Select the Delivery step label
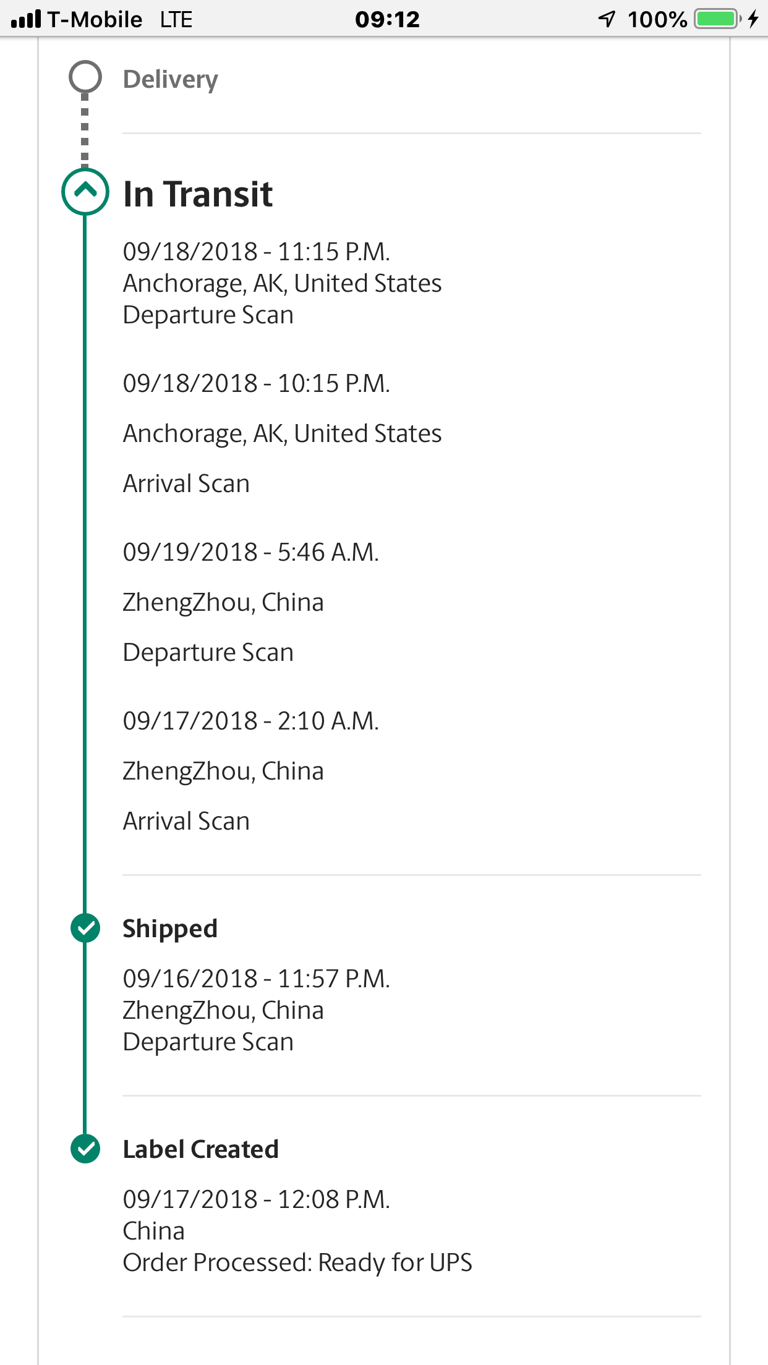This screenshot has width=768, height=1365. [171, 79]
